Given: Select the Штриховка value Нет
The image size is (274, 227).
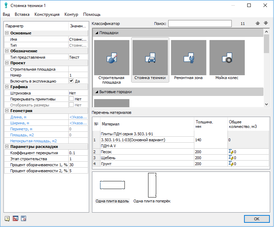Looking at the screenshot, I should click(78, 93).
